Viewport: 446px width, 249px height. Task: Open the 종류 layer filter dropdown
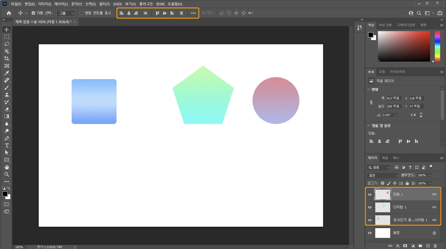point(378,167)
